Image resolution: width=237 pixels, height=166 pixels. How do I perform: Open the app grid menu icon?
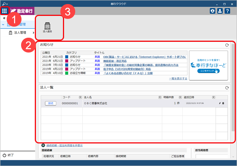click(x=4, y=11)
